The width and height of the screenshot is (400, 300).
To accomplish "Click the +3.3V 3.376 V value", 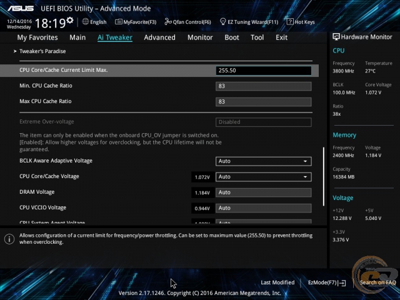I will click(341, 240).
